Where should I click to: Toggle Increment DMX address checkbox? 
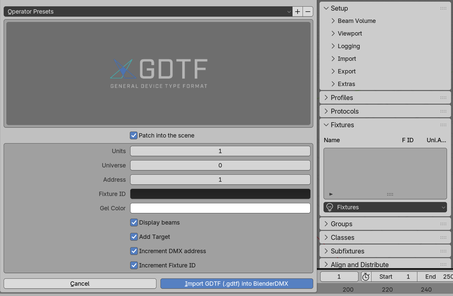134,251
